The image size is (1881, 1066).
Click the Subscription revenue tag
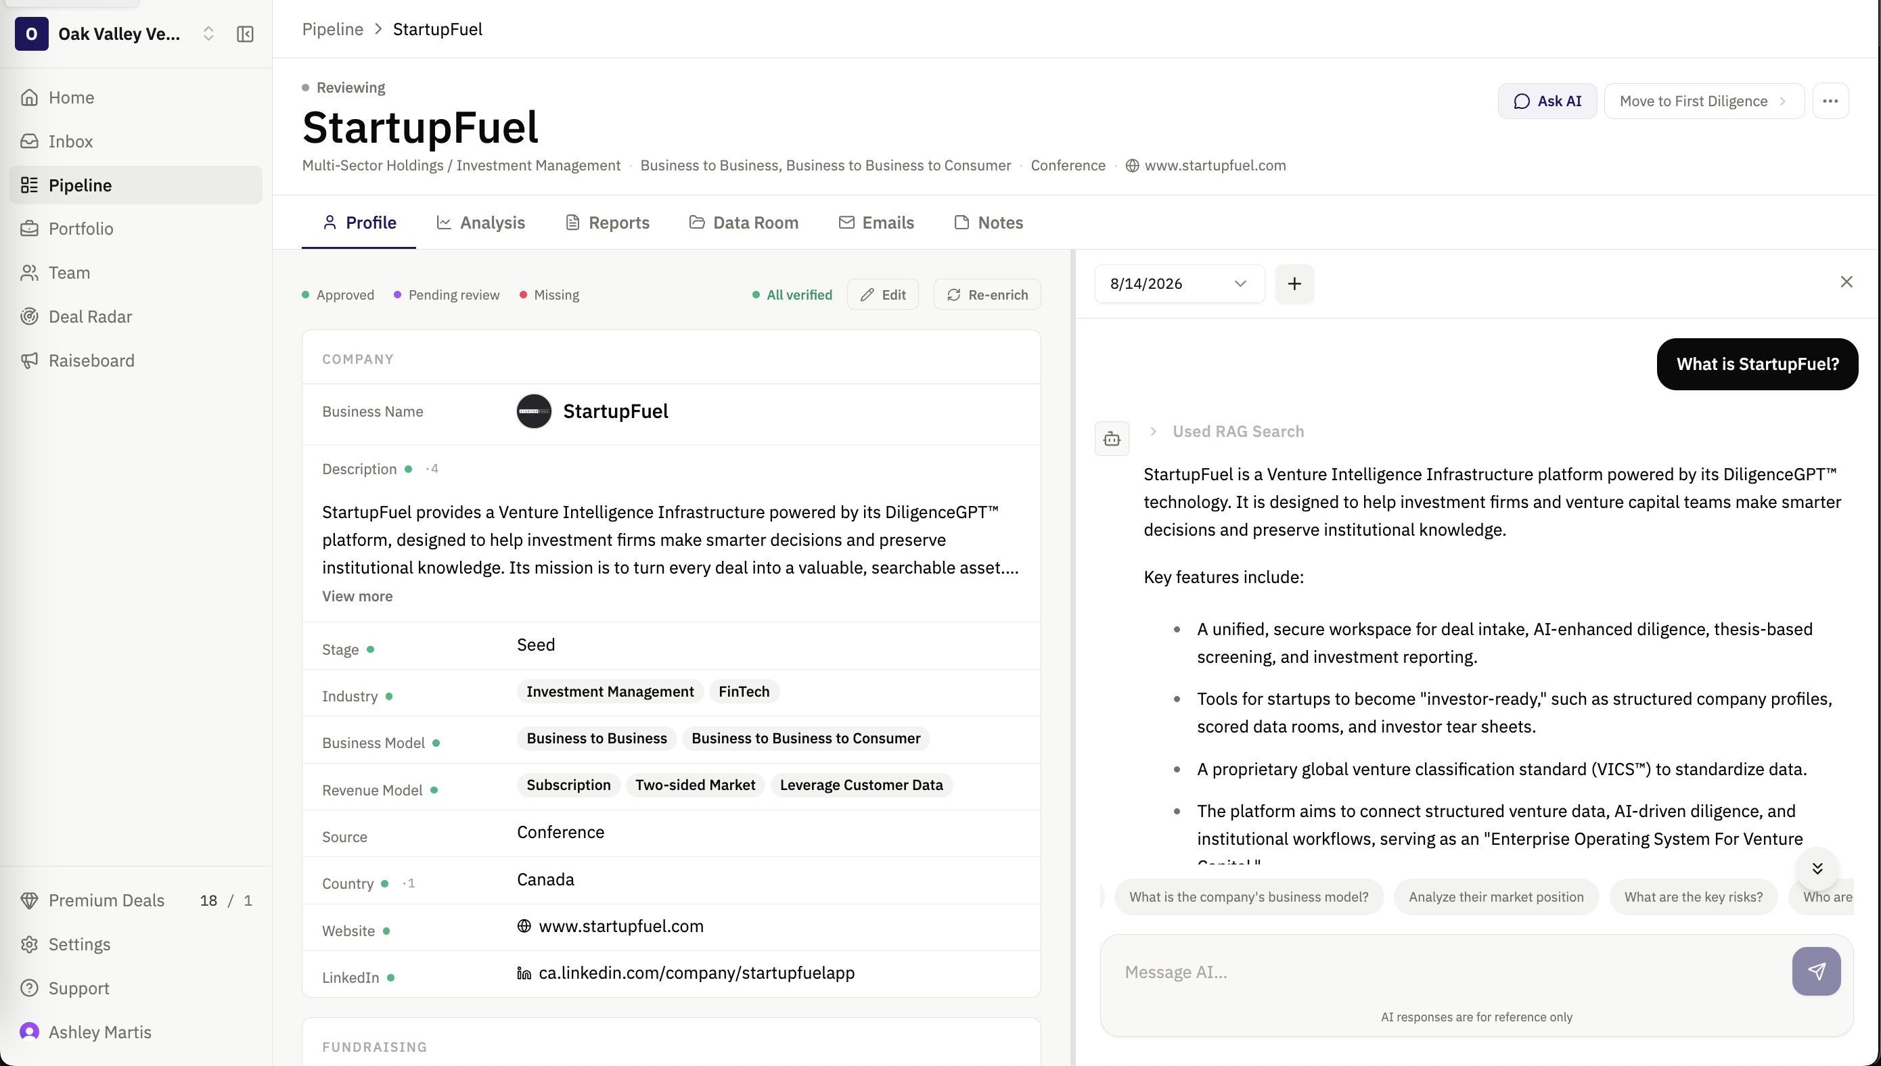pos(568,785)
